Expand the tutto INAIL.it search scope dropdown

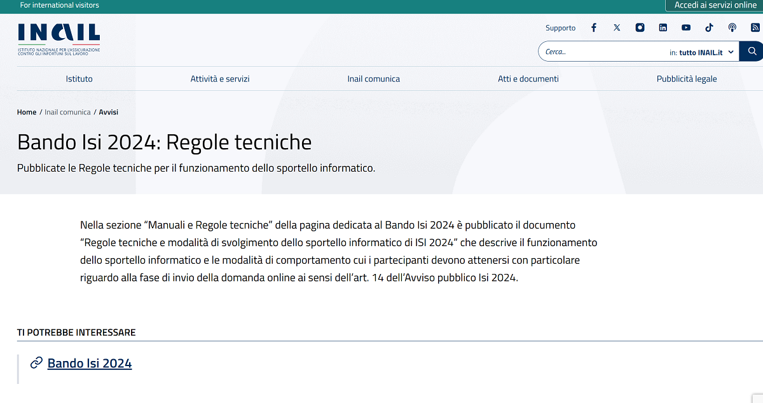(703, 51)
